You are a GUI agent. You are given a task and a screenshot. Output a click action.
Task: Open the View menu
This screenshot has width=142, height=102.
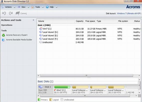tap(23, 7)
